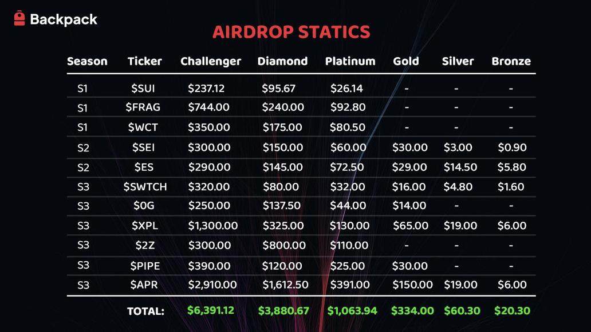Click the Challenger total $6,391.12
Image resolution: width=591 pixels, height=332 pixels.
pos(211,311)
